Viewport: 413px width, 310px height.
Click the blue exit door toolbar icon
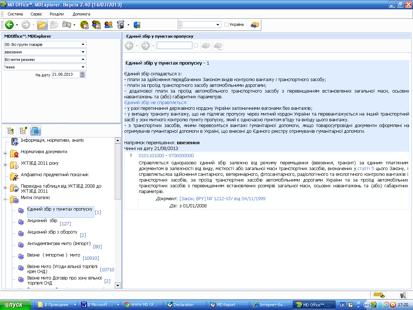[x=137, y=25]
